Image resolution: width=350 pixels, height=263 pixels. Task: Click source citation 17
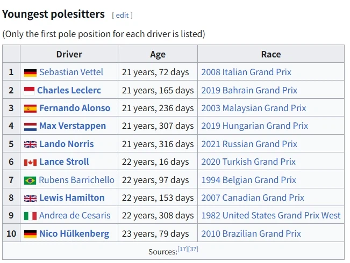pos(183,250)
